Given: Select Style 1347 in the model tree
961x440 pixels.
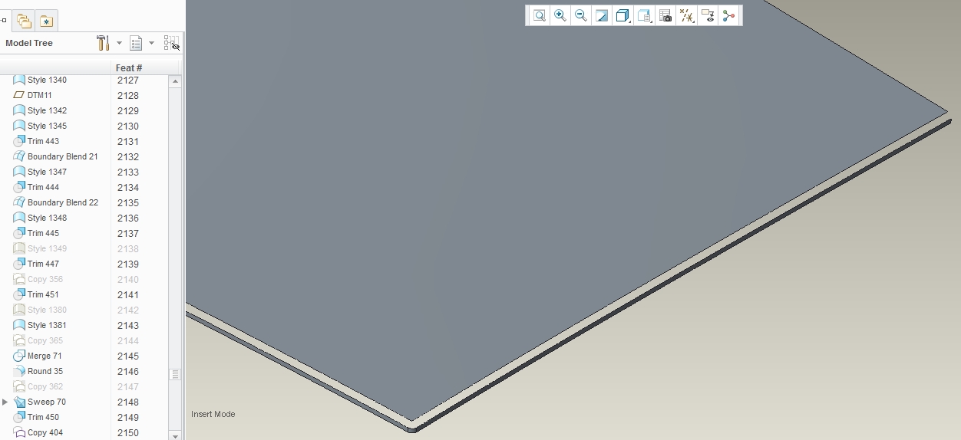Looking at the screenshot, I should (x=47, y=172).
